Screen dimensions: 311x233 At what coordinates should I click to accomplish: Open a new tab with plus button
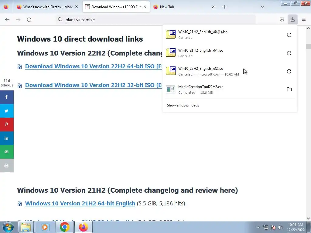tap(224, 7)
